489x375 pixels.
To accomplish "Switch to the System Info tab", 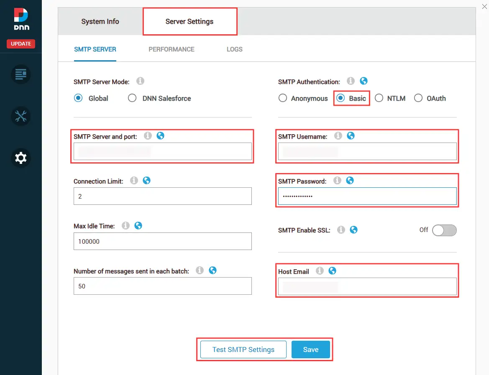I will [100, 21].
